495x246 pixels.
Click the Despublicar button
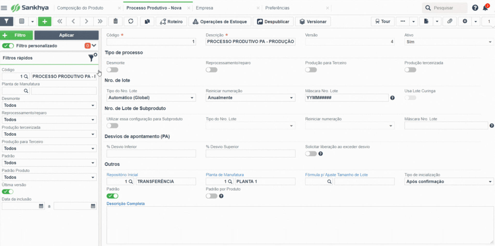point(273,21)
